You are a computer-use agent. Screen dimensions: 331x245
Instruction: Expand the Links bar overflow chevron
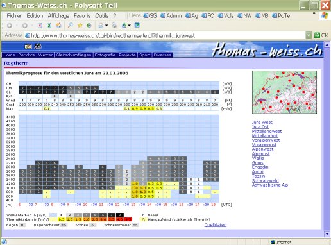(x=314, y=13)
